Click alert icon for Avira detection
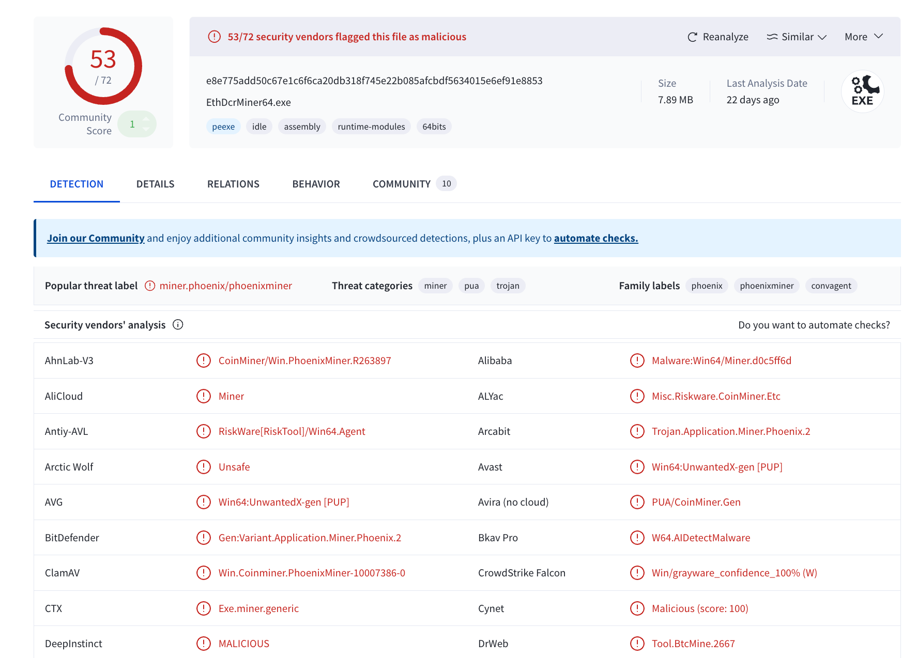This screenshot has height=658, width=917. tap(637, 502)
